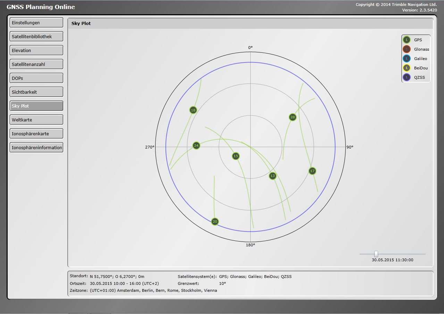Open Satellitenbibliothek section

click(36, 36)
